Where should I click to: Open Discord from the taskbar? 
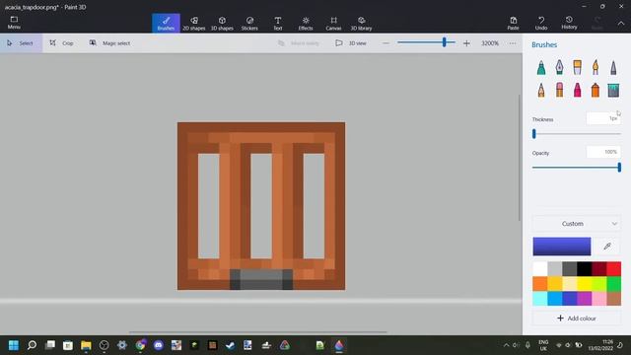(x=158, y=345)
